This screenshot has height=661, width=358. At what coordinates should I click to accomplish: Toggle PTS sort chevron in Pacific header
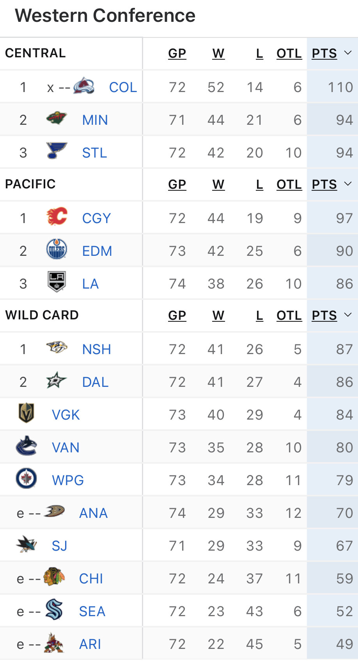(348, 184)
